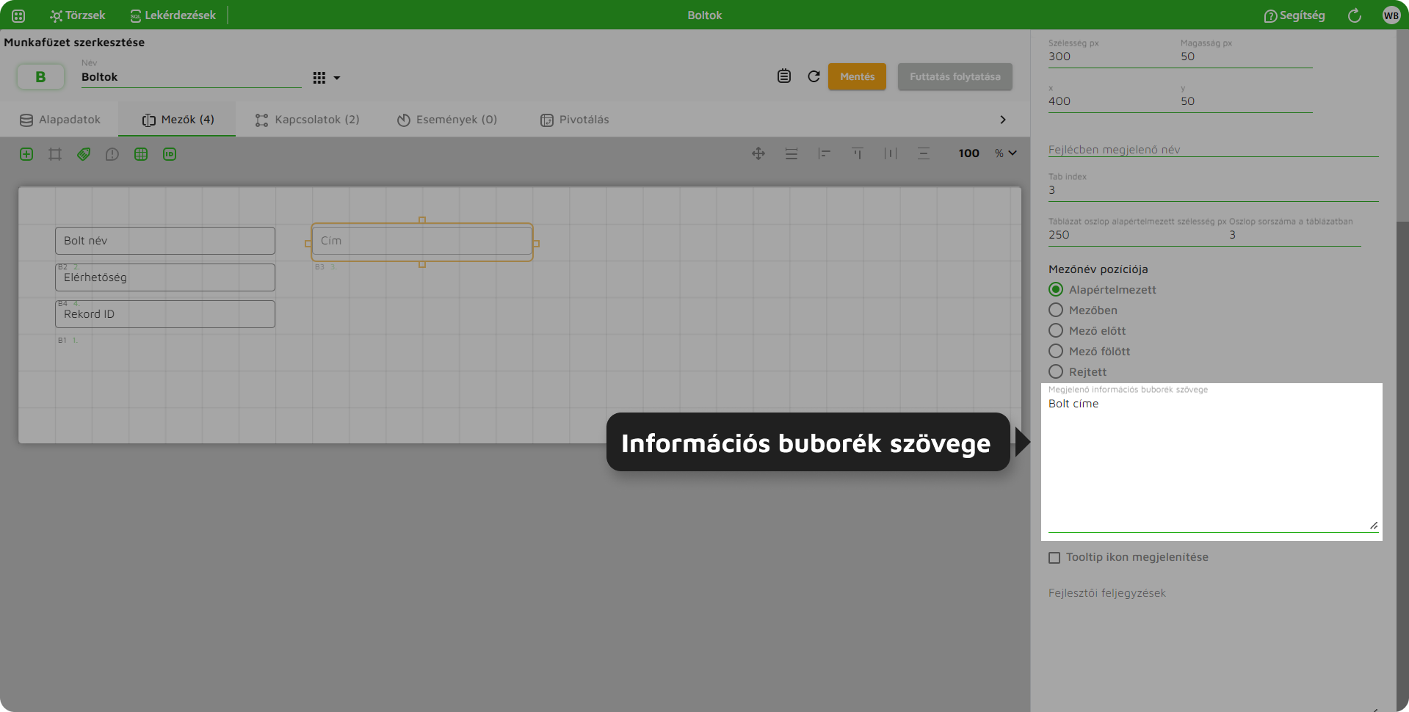Select the Alapértelmezett radio option

point(1056,289)
